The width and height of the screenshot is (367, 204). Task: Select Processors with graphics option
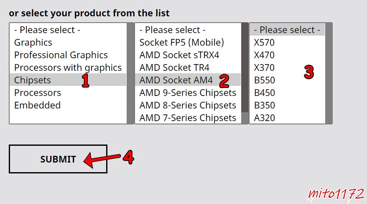point(68,67)
